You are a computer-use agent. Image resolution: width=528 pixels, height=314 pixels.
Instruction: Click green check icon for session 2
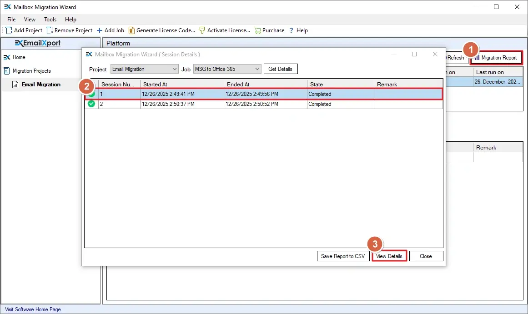point(91,104)
